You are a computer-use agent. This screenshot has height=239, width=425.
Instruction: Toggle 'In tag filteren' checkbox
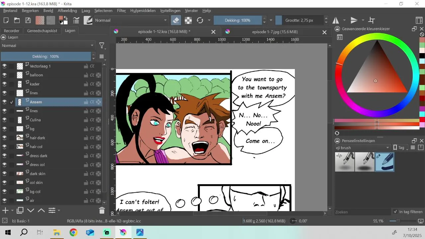click(x=395, y=212)
